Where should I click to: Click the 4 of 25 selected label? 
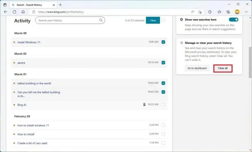point(135,20)
